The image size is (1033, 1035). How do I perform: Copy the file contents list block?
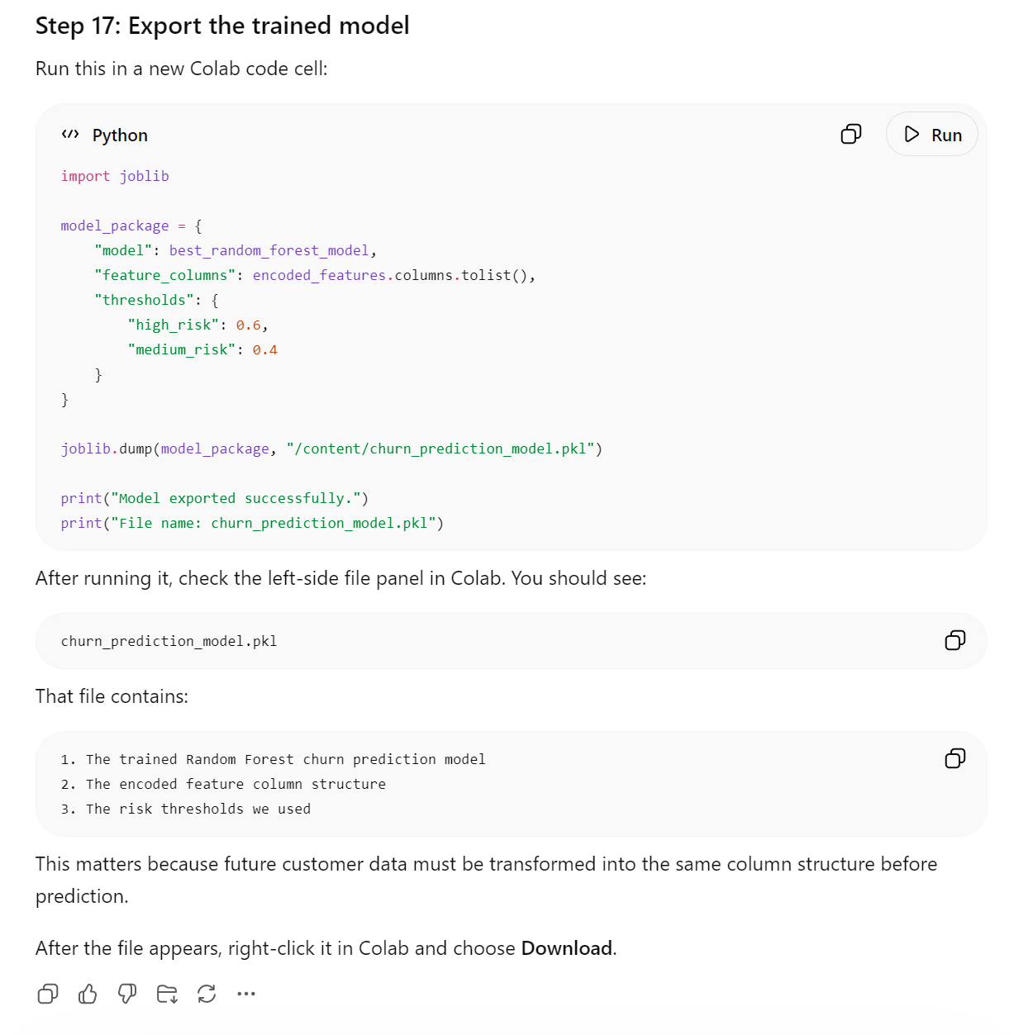954,758
